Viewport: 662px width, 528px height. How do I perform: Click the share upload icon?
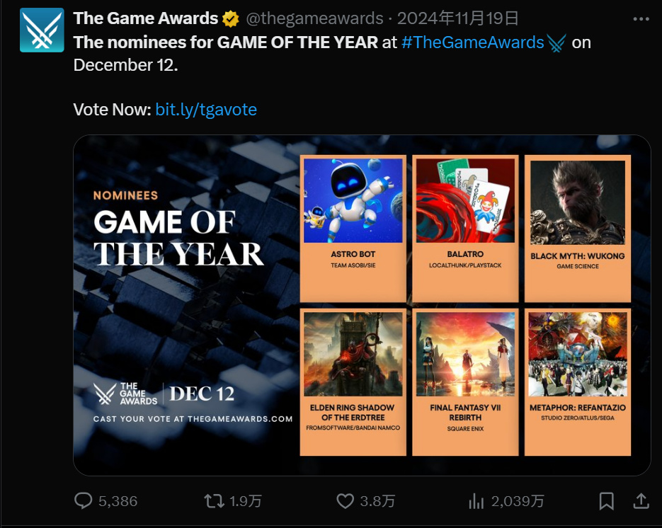(x=641, y=501)
